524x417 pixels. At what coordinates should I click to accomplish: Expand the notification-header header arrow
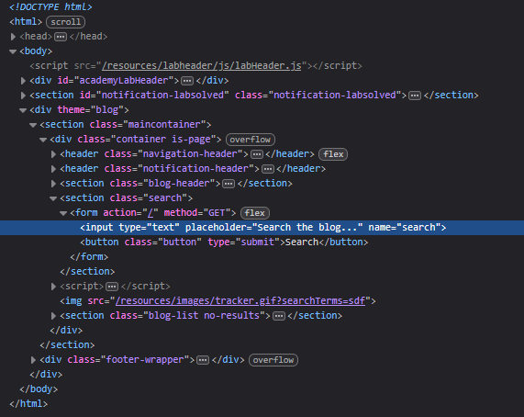pyautogui.click(x=53, y=169)
